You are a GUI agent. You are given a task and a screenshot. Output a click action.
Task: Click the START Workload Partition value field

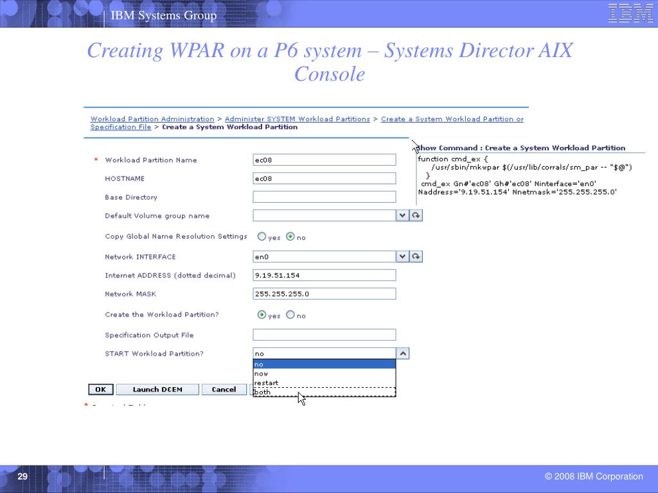pyautogui.click(x=325, y=354)
